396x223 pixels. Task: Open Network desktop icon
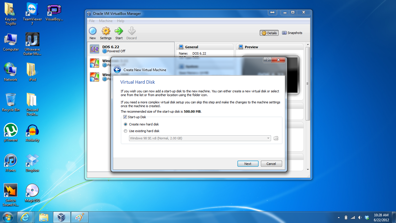(x=11, y=72)
